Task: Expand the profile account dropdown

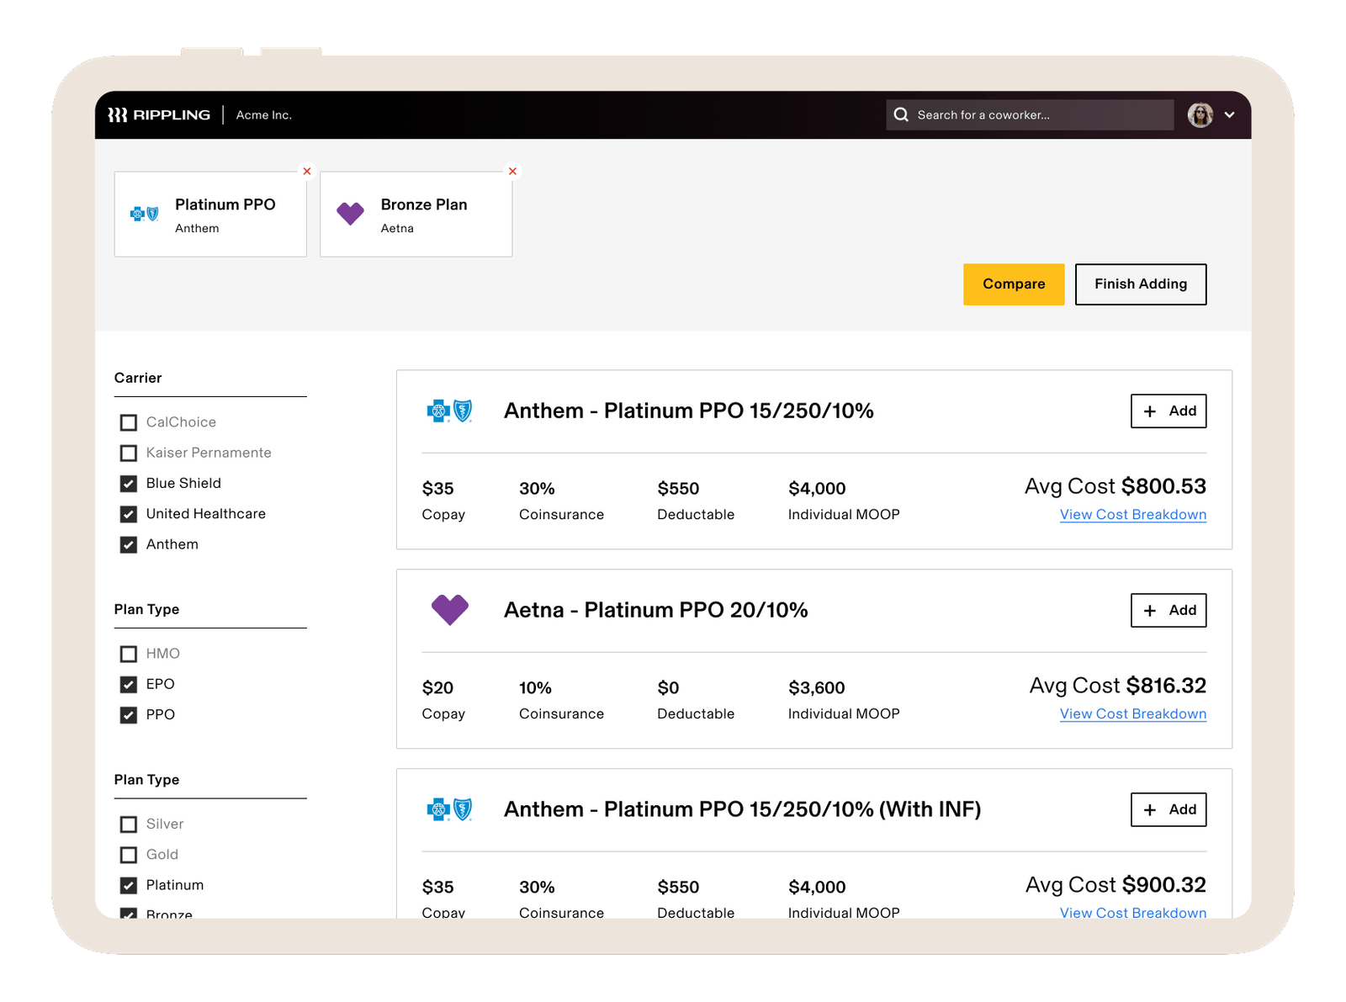Action: 1231,114
